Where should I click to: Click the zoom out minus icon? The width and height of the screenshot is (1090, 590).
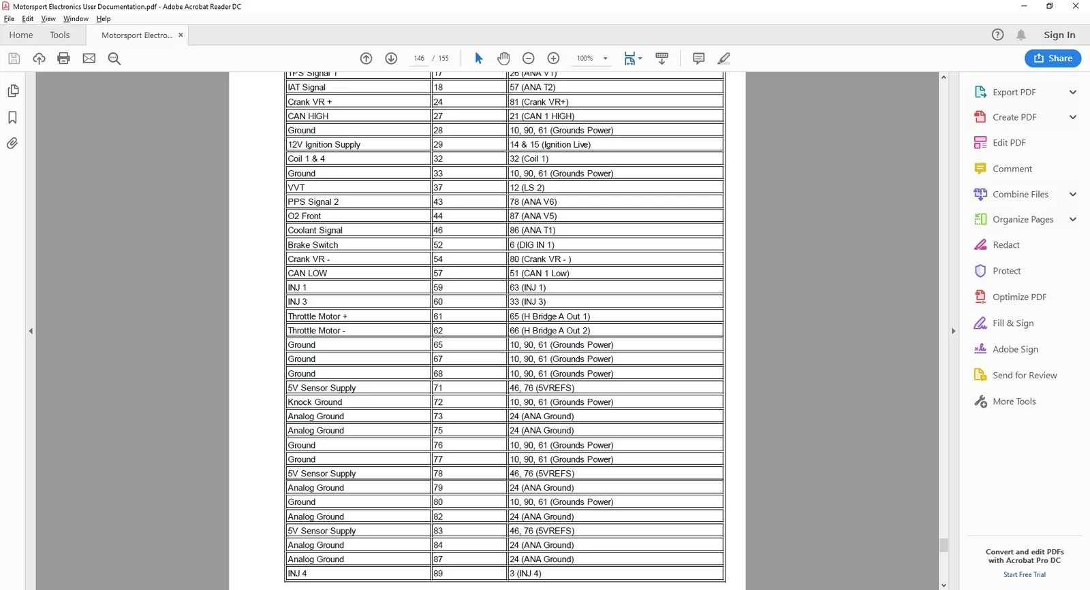click(x=528, y=59)
